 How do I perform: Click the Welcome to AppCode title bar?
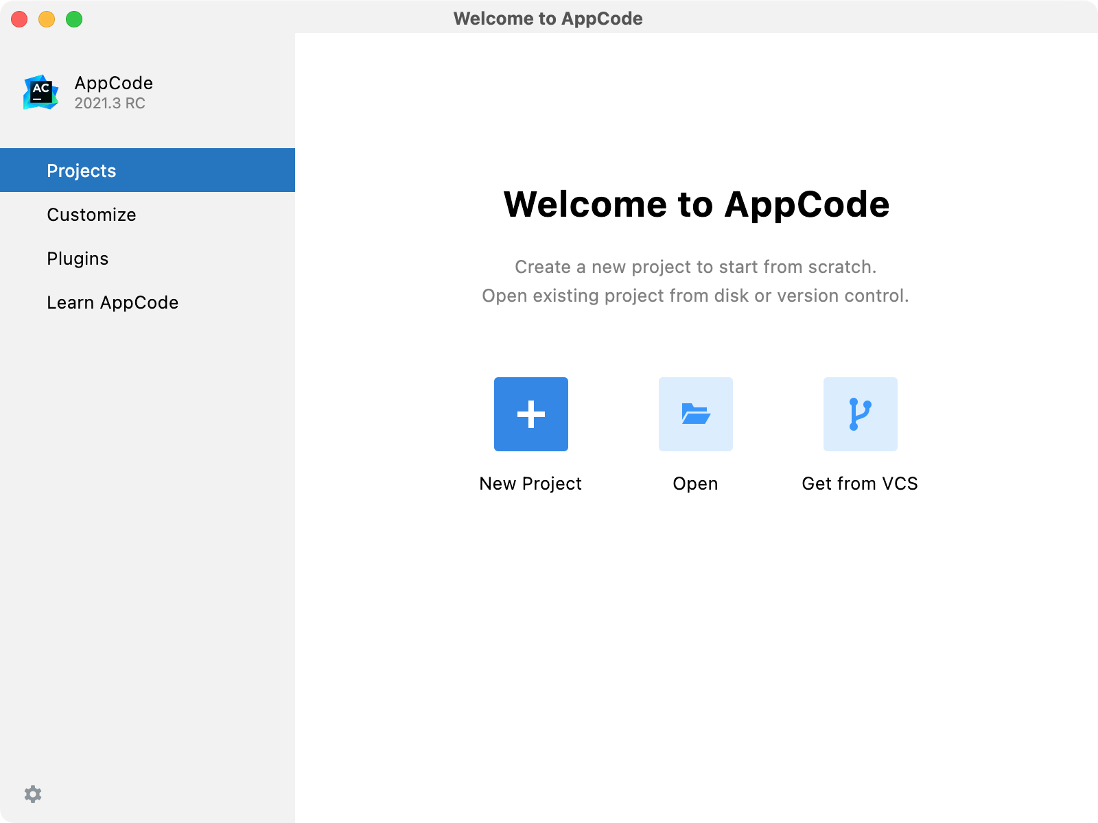click(x=548, y=19)
